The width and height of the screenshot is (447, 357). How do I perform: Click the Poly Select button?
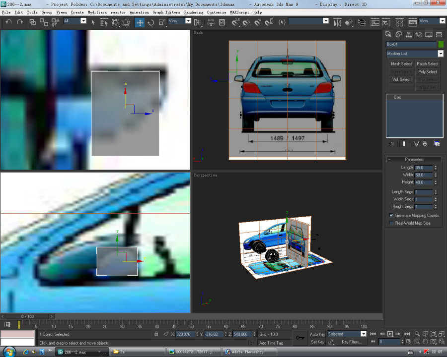(x=427, y=72)
